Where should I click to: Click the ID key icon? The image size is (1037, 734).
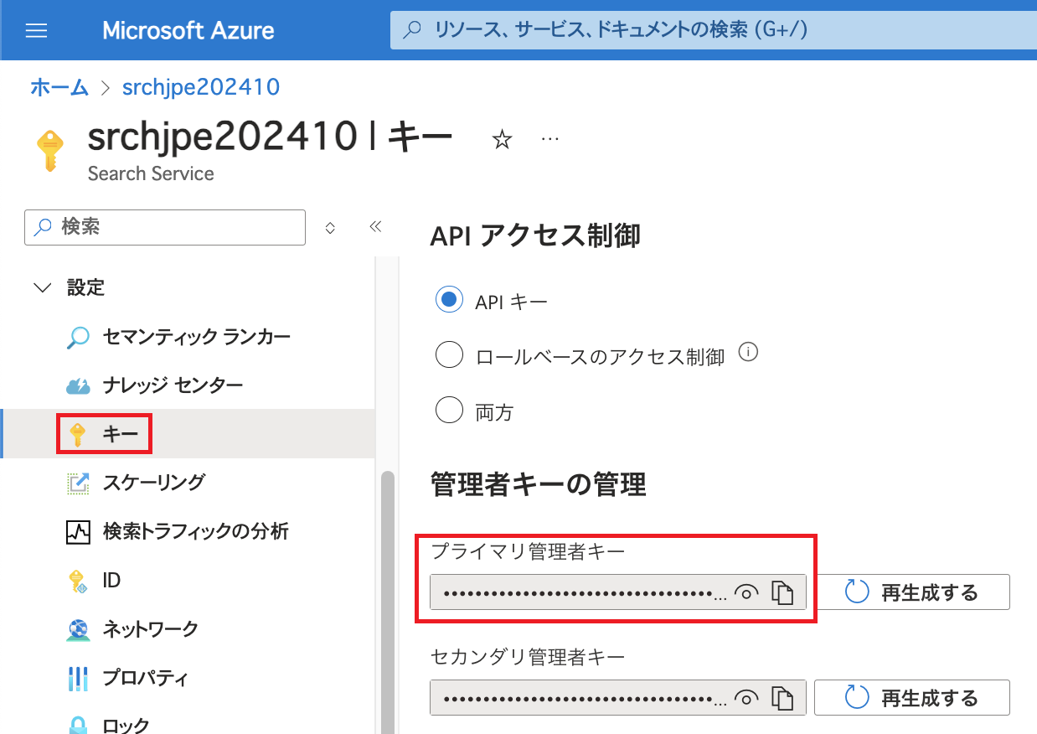pyautogui.click(x=78, y=581)
